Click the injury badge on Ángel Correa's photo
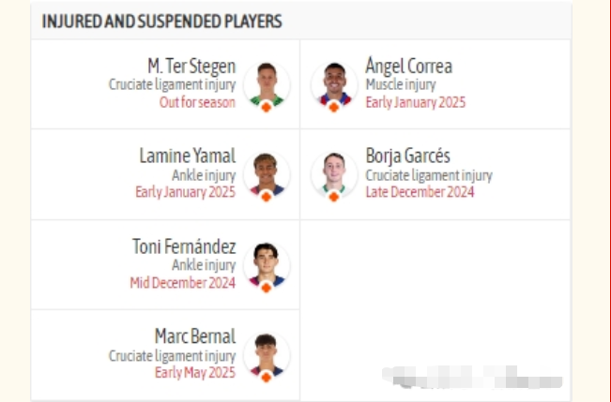 click(x=333, y=107)
